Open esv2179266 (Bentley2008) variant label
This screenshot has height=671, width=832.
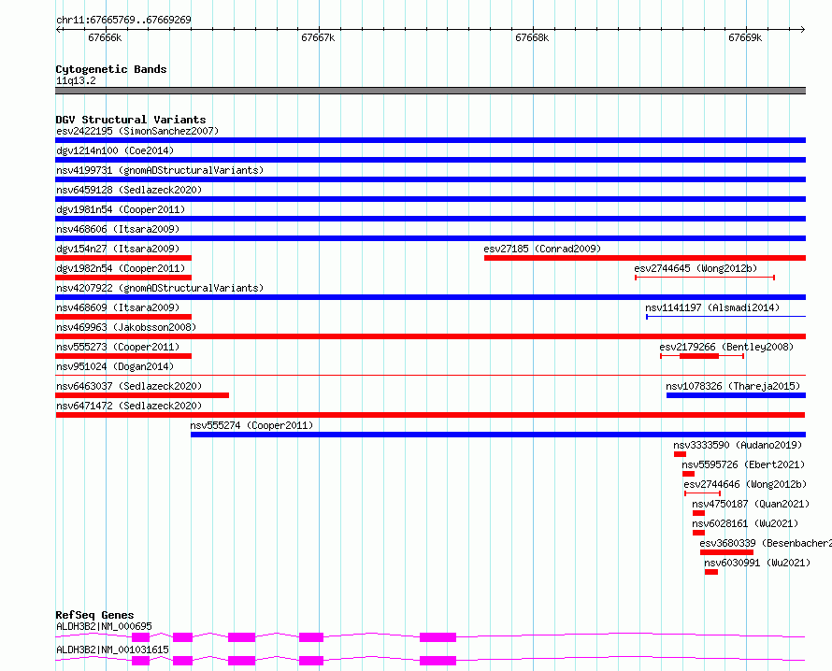726,347
